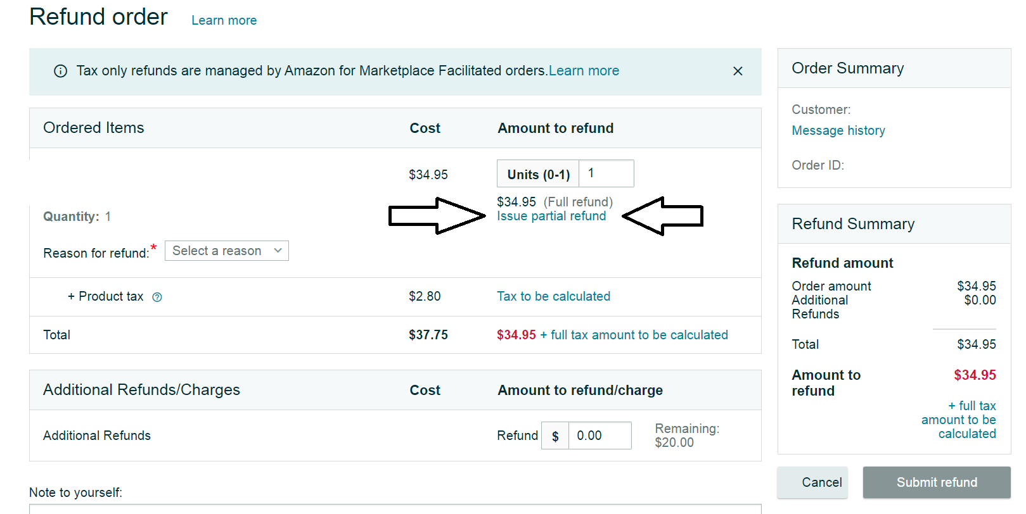Follow Learn more link in tax banner
1026x514 pixels.
pos(584,71)
